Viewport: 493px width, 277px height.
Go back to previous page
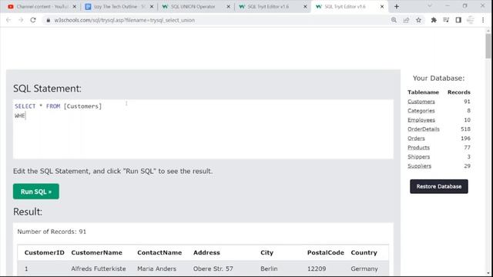point(8,20)
